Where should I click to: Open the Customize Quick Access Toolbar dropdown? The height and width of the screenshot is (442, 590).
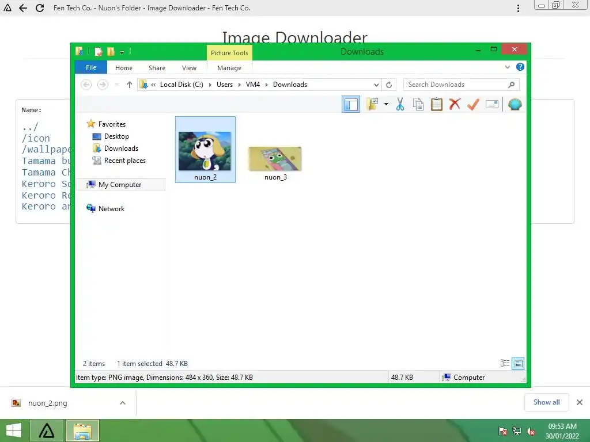point(122,52)
